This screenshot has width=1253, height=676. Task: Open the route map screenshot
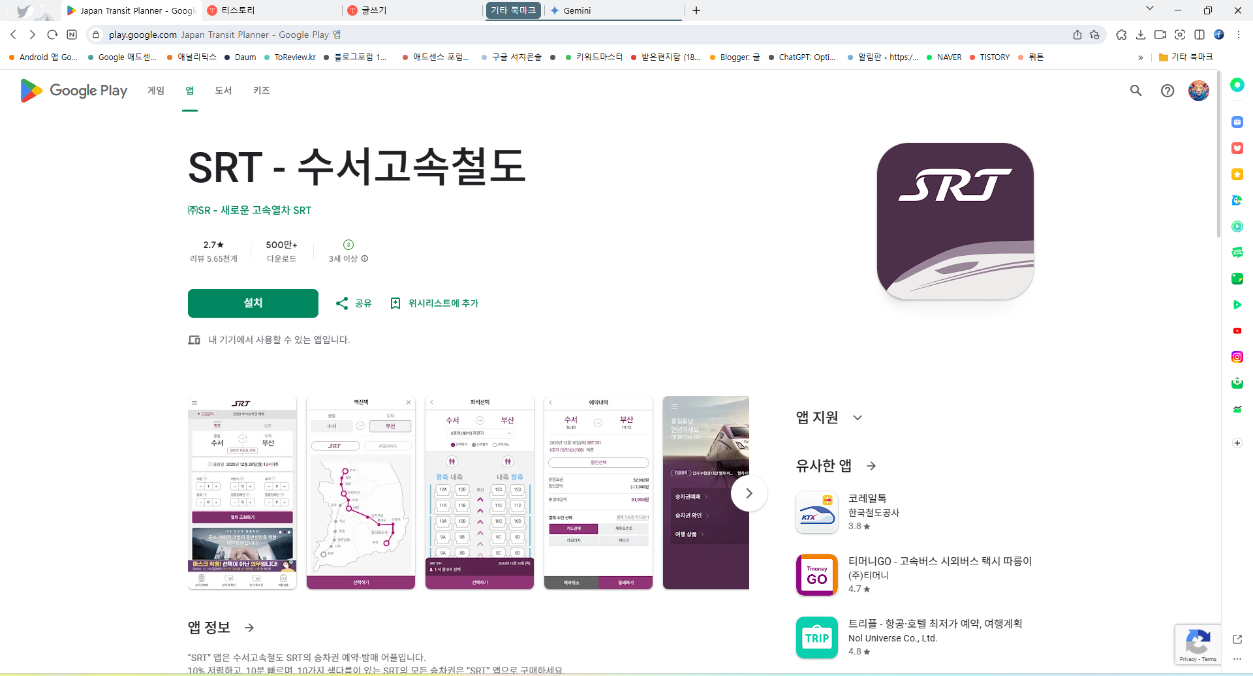361,493
